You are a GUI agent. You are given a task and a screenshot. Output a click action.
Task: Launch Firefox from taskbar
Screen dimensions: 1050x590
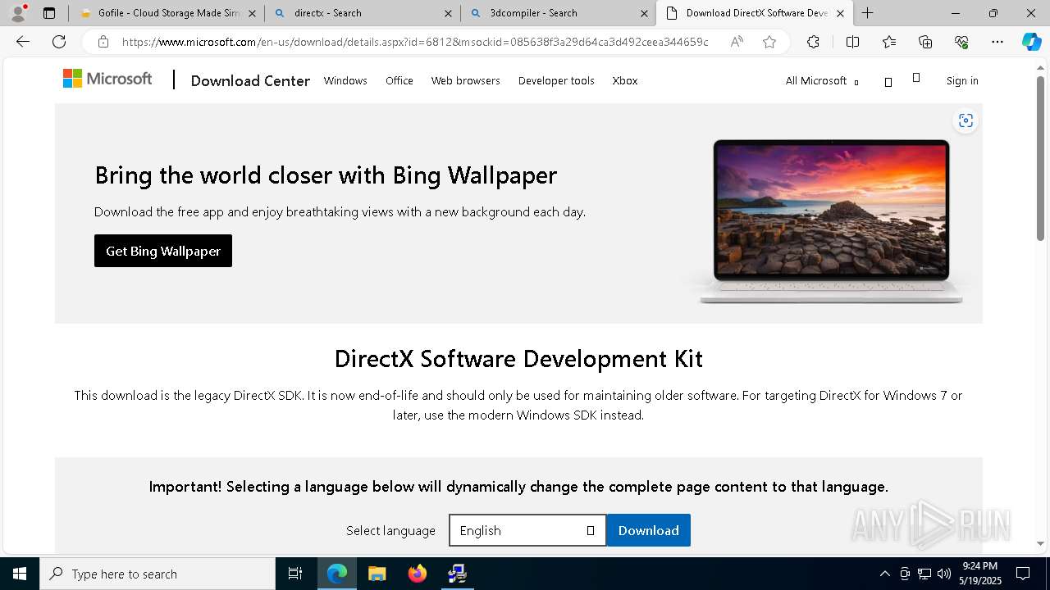tap(418, 574)
